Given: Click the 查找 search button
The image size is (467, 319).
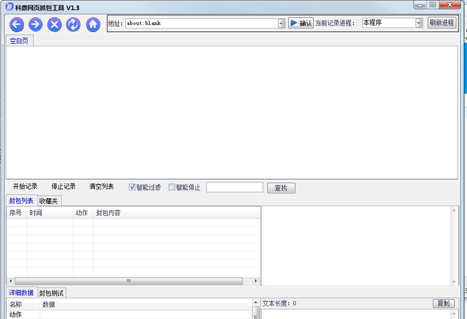Looking at the screenshot, I should pyautogui.click(x=281, y=188).
